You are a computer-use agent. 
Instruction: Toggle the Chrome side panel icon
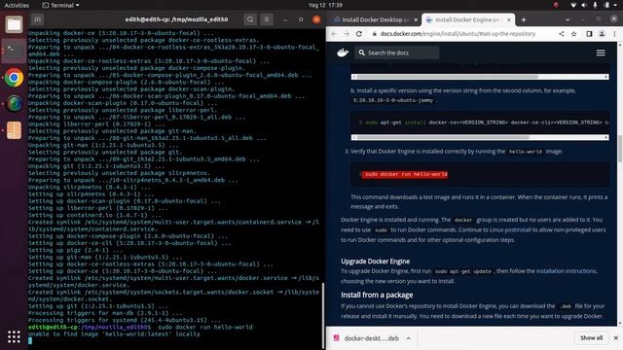[589, 34]
